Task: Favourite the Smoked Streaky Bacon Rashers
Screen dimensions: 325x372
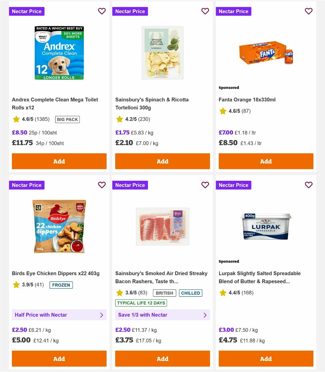Action: 205,185
